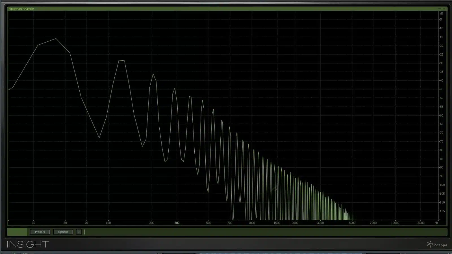Open the Options dialog
This screenshot has height=254, width=452.
point(63,232)
